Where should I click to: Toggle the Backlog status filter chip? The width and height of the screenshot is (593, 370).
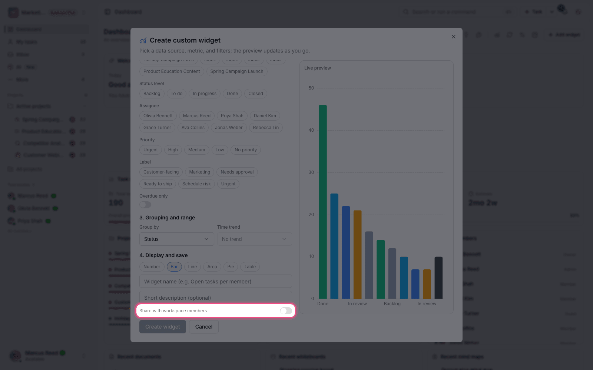pyautogui.click(x=152, y=94)
